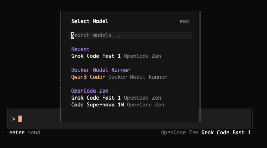267x148 pixels.
Task: Click Grok Code Fast 1 in status bar
Action: 226,133
